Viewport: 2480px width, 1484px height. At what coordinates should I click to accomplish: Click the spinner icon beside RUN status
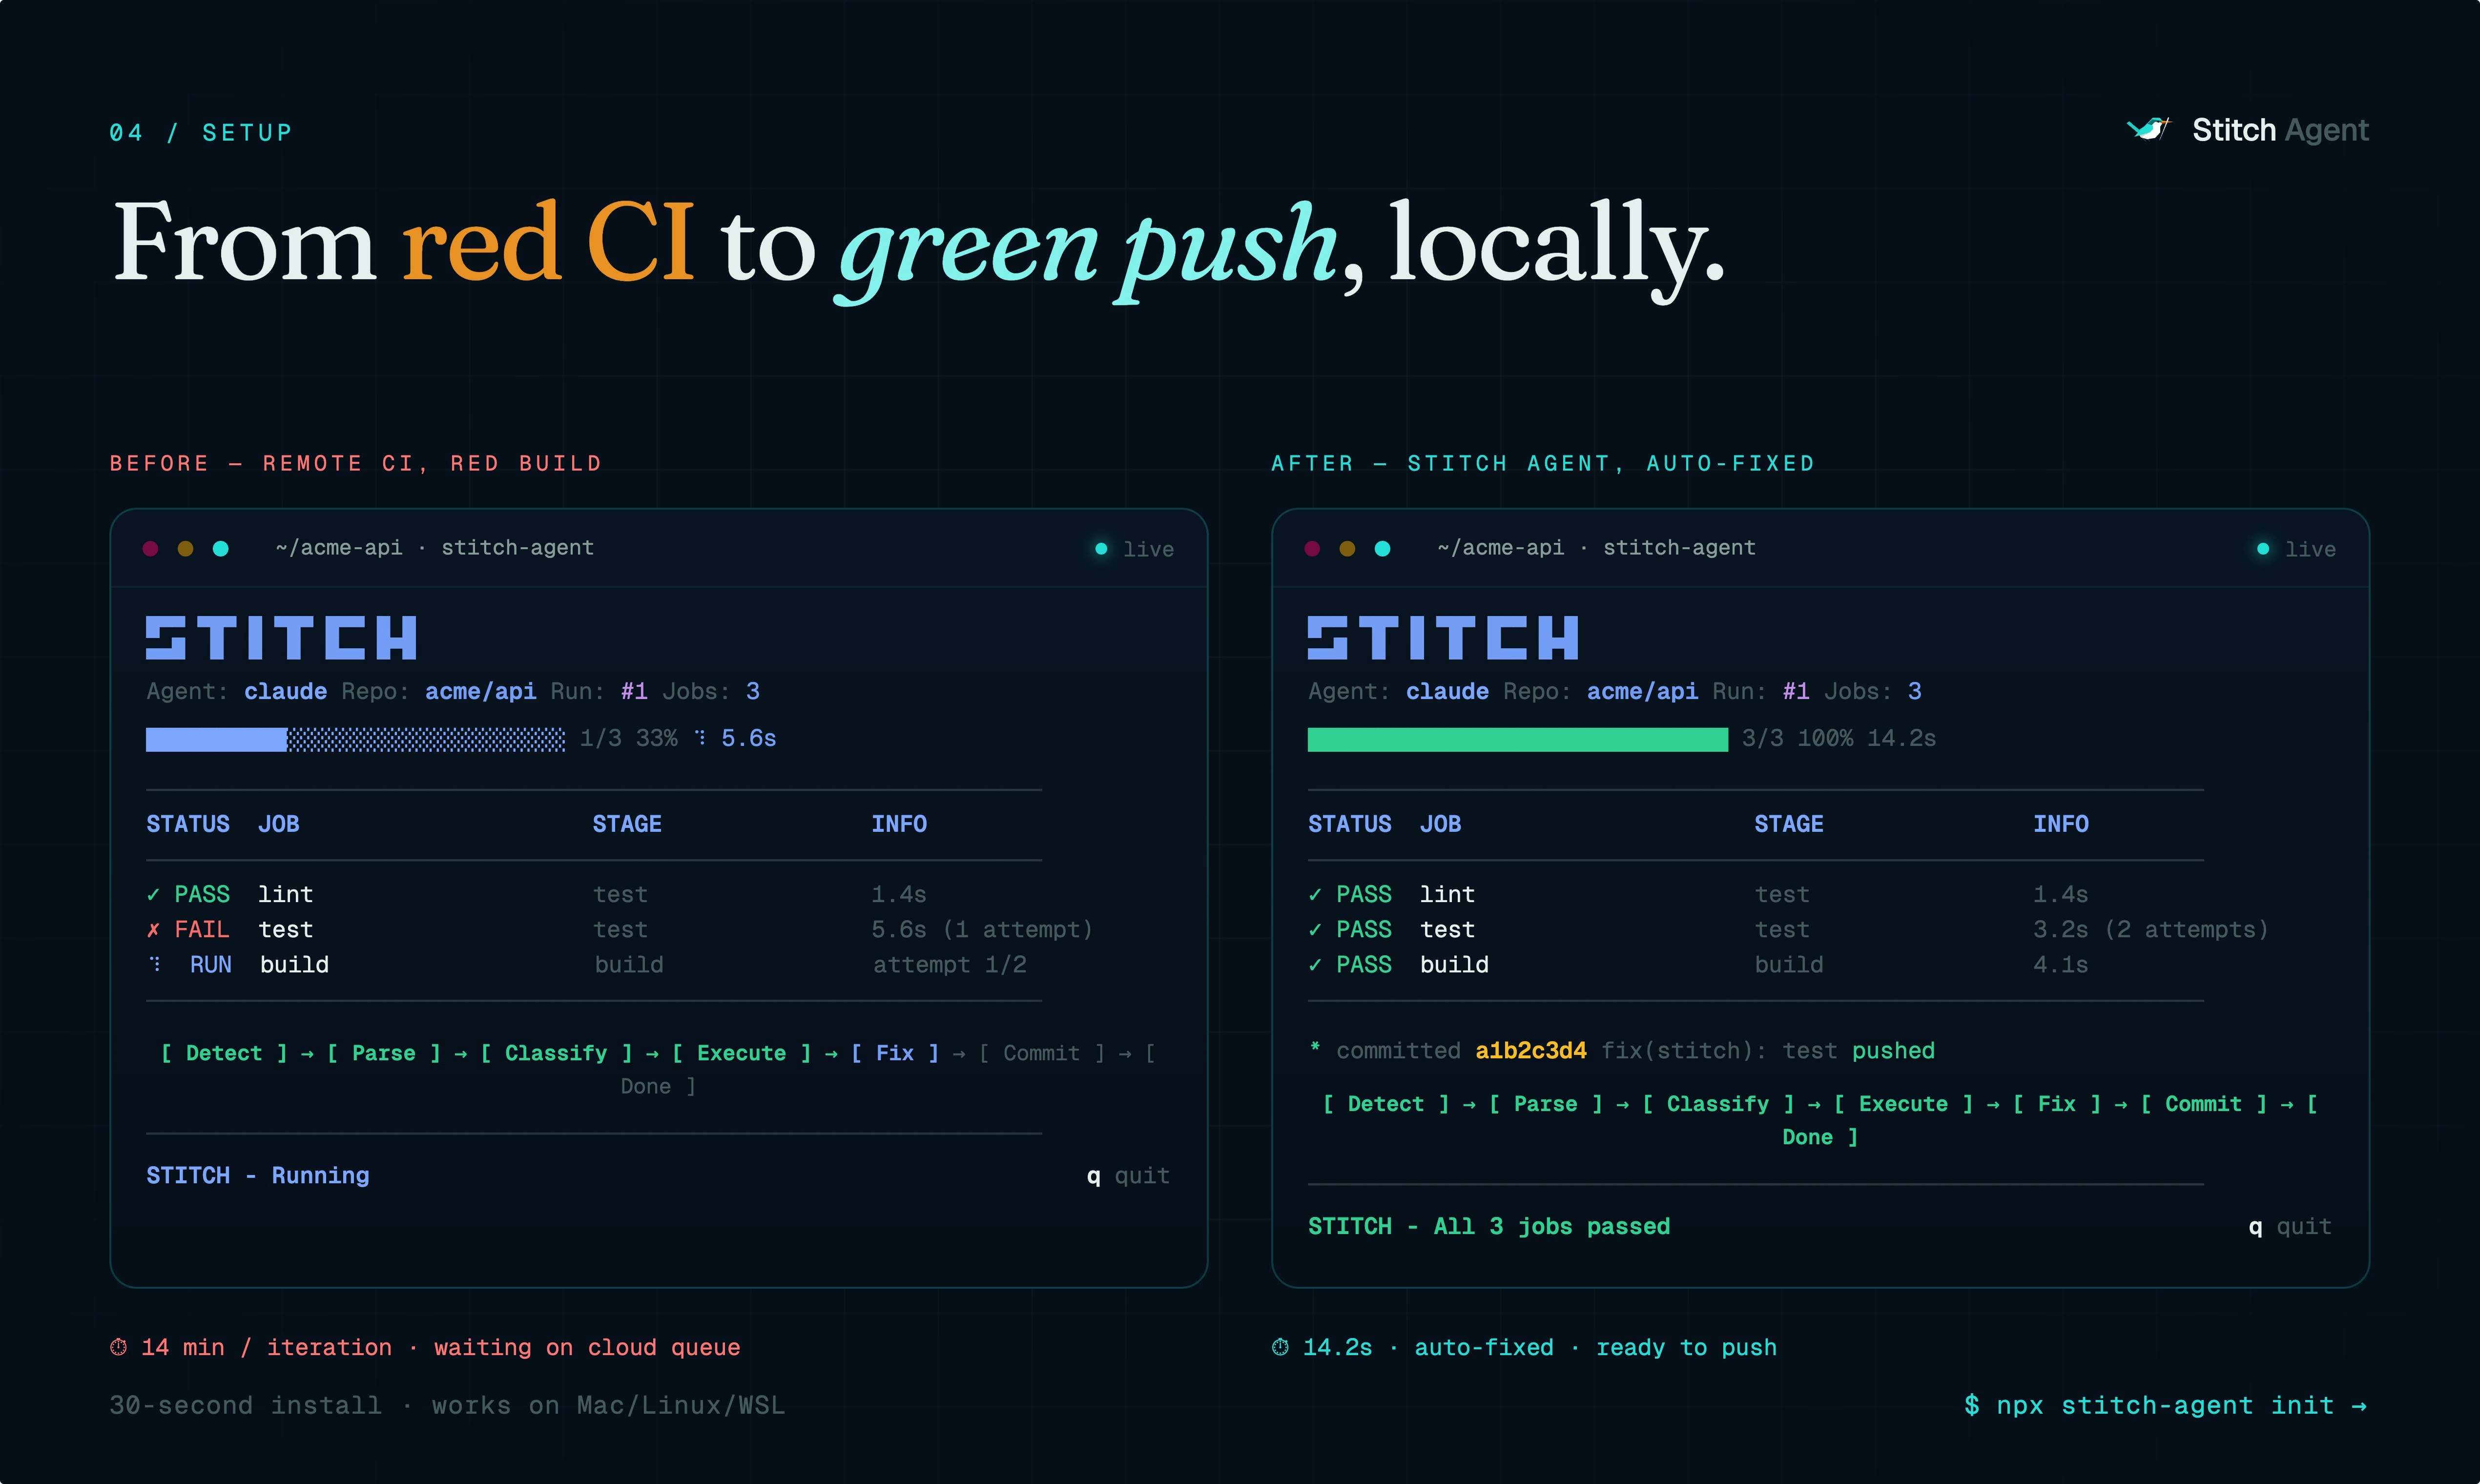click(155, 964)
